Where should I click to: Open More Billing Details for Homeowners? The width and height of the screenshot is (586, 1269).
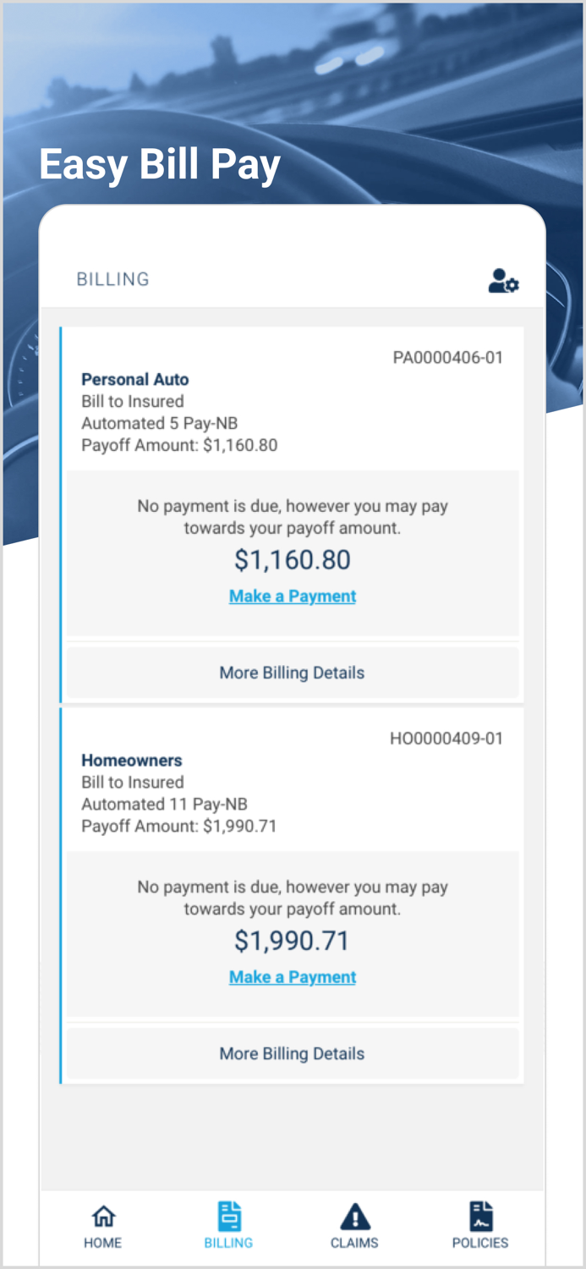pos(292,1053)
